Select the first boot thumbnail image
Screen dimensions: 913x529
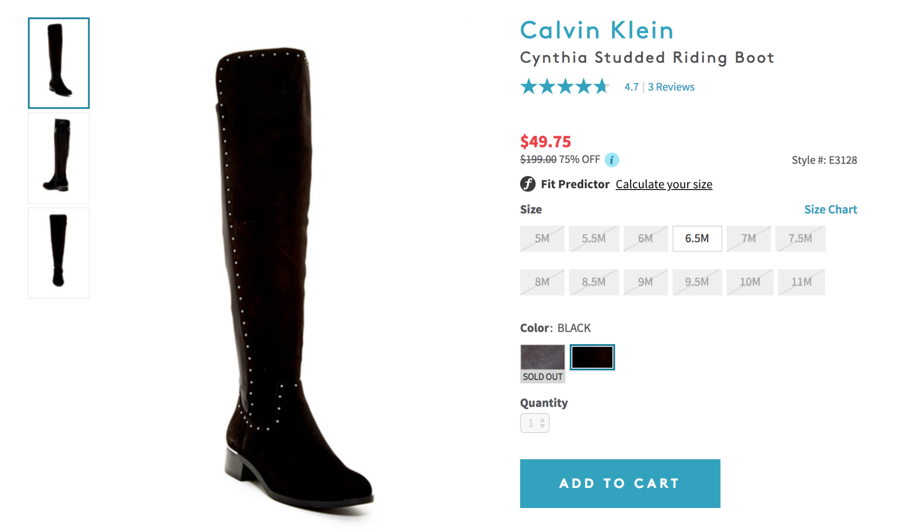tap(59, 63)
